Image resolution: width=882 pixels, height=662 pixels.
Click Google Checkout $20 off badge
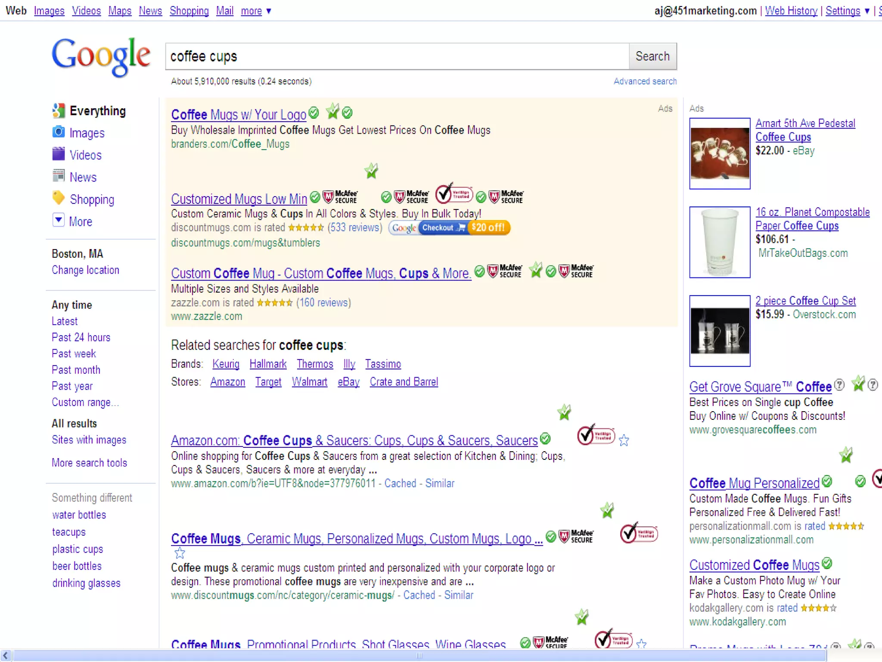coord(449,228)
